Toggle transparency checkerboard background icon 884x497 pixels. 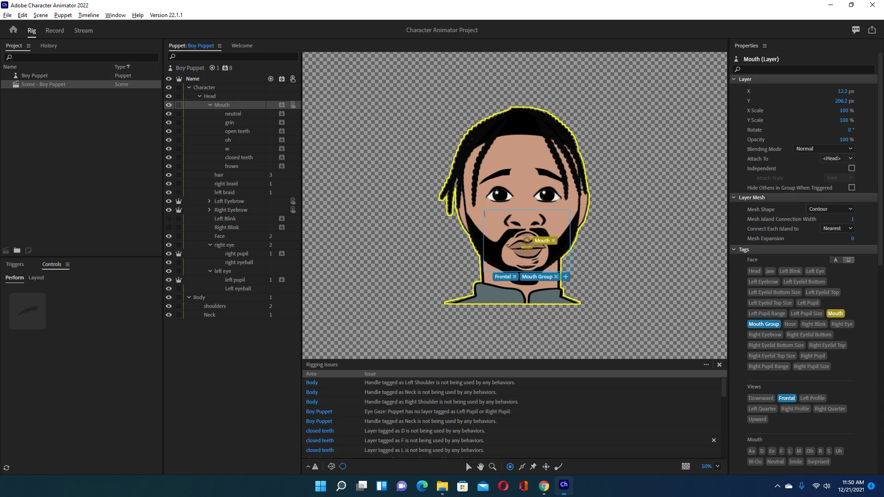click(x=686, y=466)
